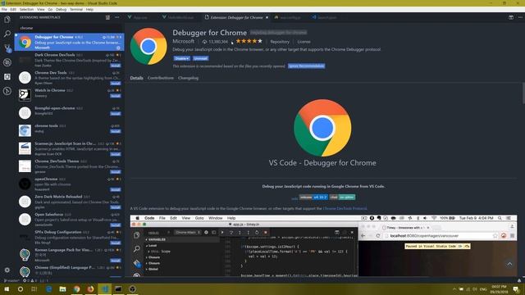Click the Windows Start button
This screenshot has width=525, height=295.
coord(7,289)
